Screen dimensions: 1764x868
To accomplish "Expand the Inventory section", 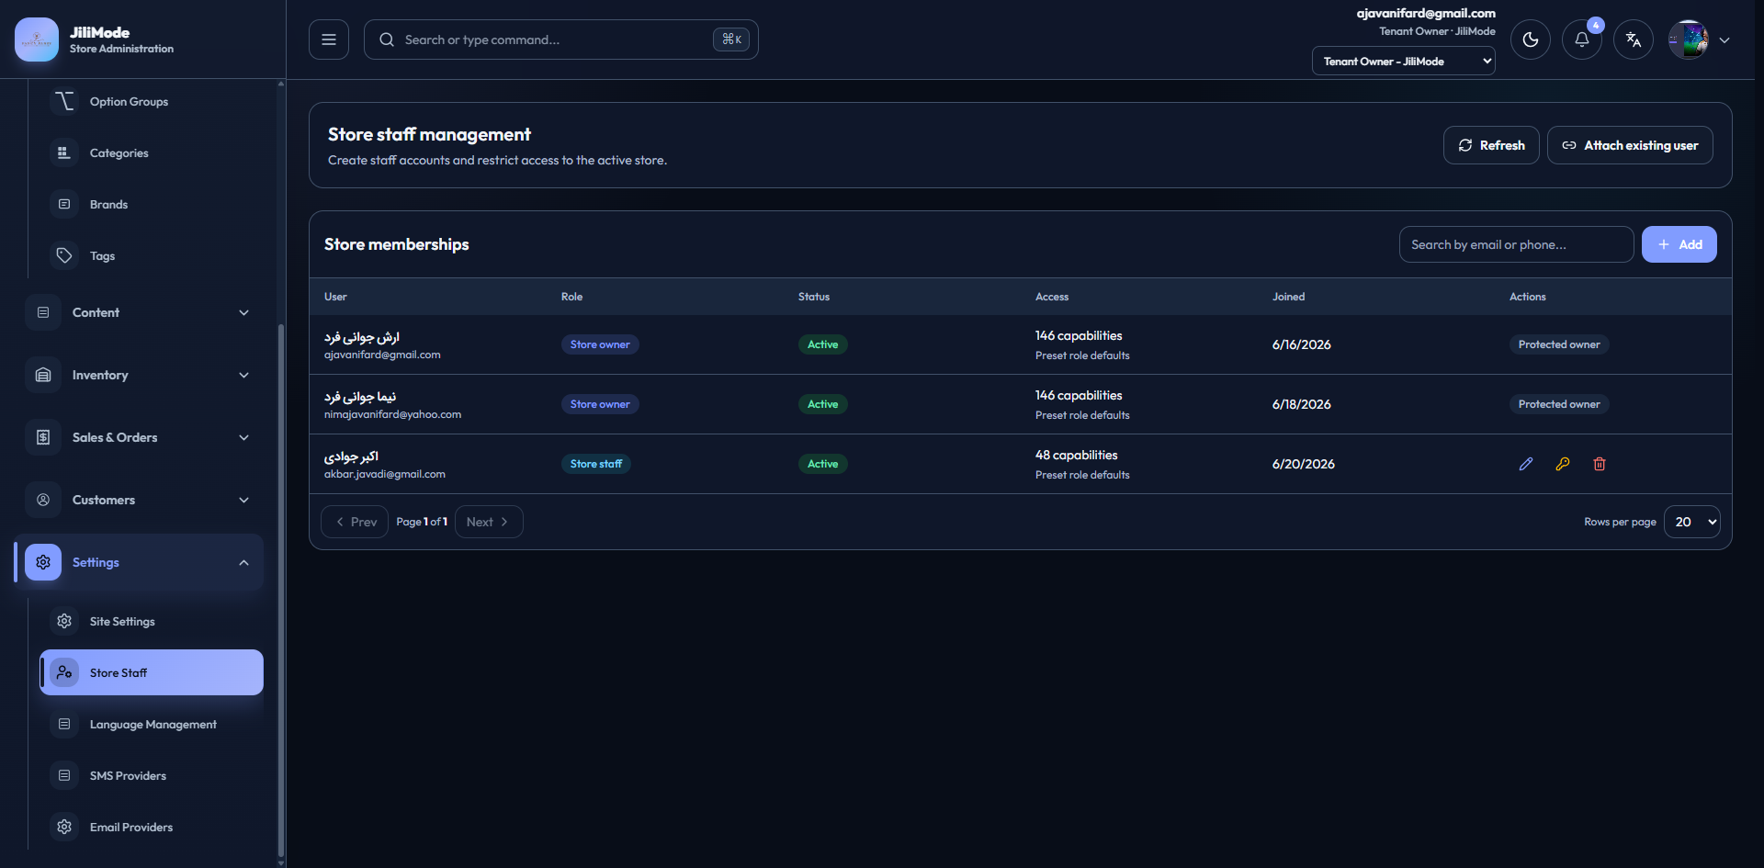I will (x=139, y=375).
